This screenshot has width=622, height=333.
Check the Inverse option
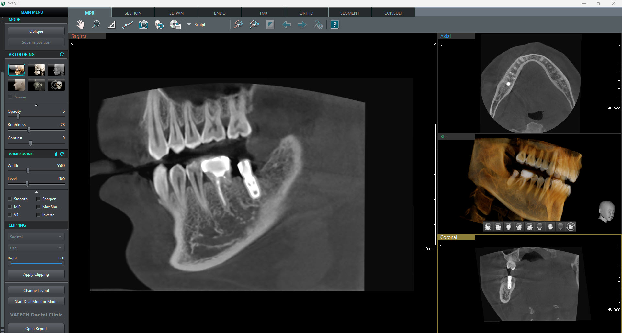[x=38, y=215]
